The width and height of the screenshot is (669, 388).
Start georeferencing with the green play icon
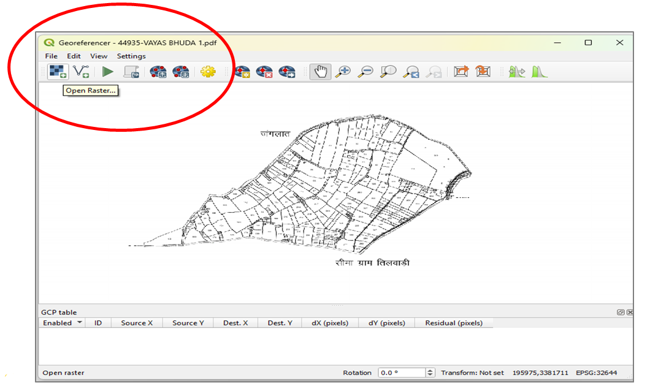[108, 72]
